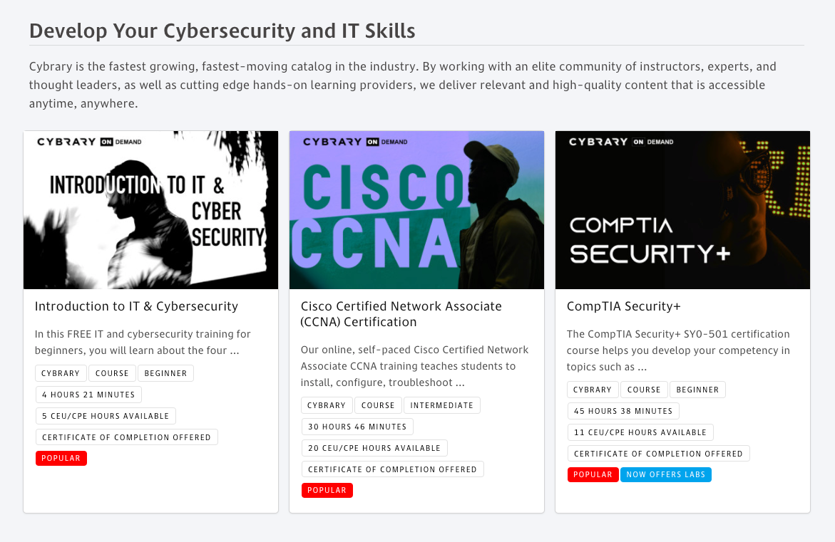Click the Cybrary On Demand logo on the CompTIA image
The image size is (835, 542).
click(x=621, y=142)
